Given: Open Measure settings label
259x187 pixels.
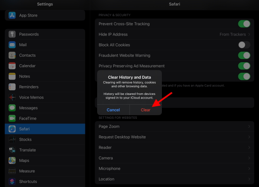Looking at the screenshot, I should click(x=27, y=171).
